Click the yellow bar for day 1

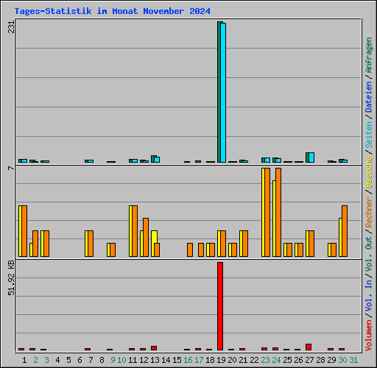tap(20, 231)
